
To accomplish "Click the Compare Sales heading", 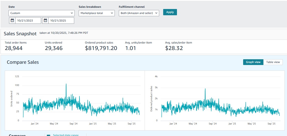I will pos(23,62).
